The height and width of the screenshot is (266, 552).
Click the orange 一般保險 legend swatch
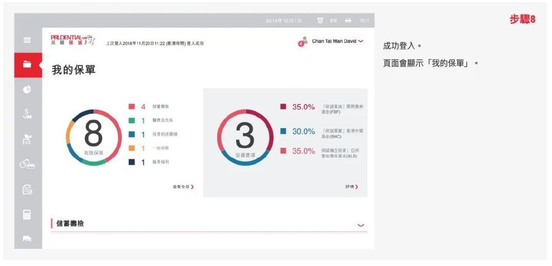click(132, 148)
